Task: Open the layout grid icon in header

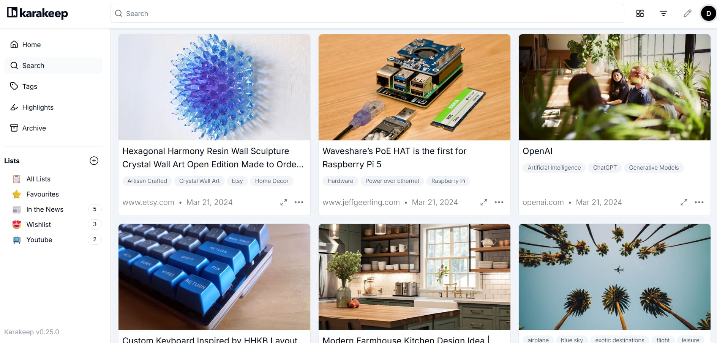Action: coord(640,14)
